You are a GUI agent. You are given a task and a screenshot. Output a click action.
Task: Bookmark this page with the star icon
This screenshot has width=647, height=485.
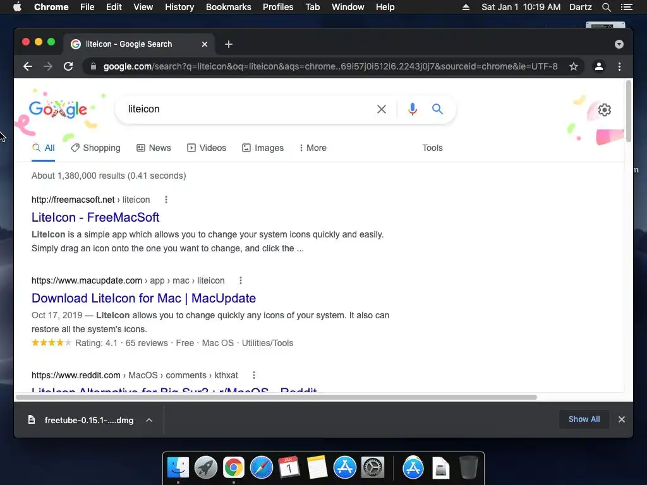pos(574,66)
